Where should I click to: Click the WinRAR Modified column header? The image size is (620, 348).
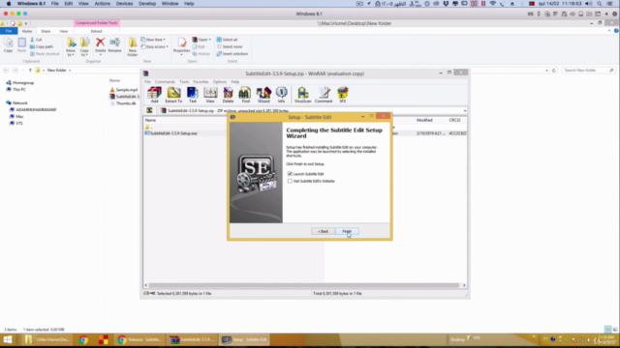[424, 120]
